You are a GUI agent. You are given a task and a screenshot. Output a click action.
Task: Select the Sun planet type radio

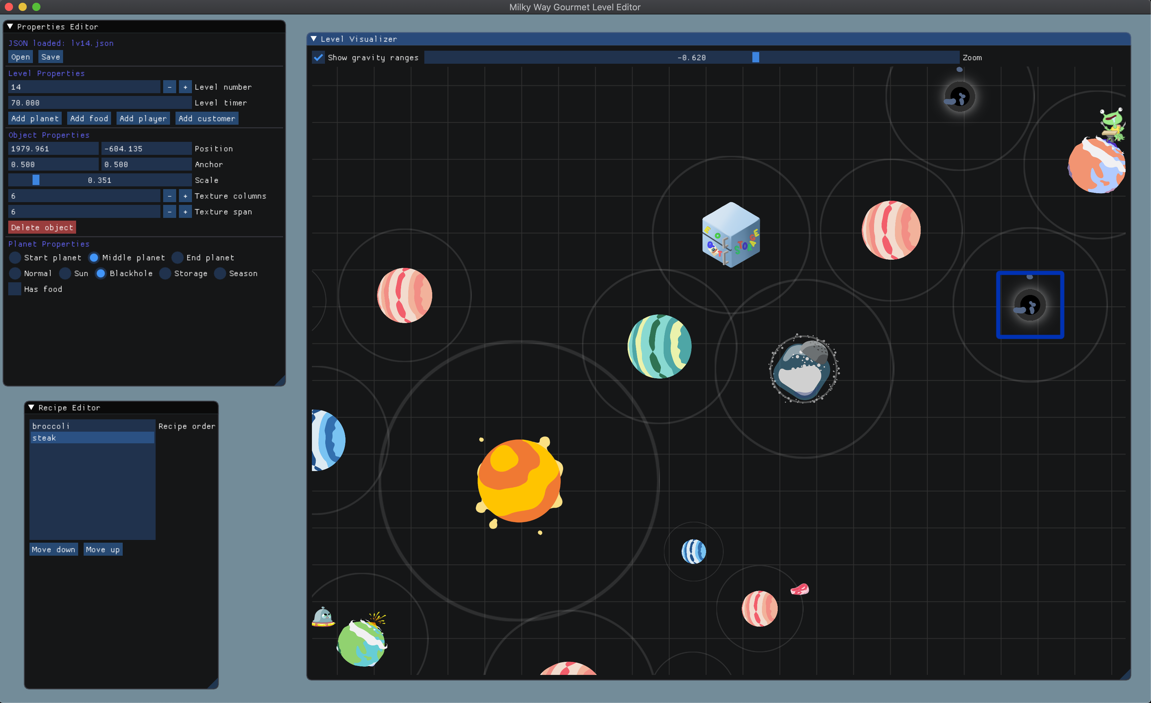pyautogui.click(x=65, y=273)
